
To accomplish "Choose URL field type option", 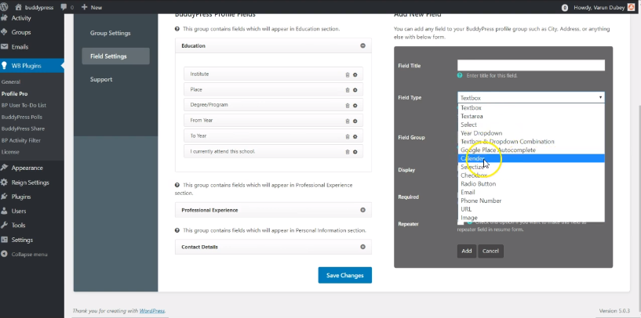I will click(x=531, y=209).
